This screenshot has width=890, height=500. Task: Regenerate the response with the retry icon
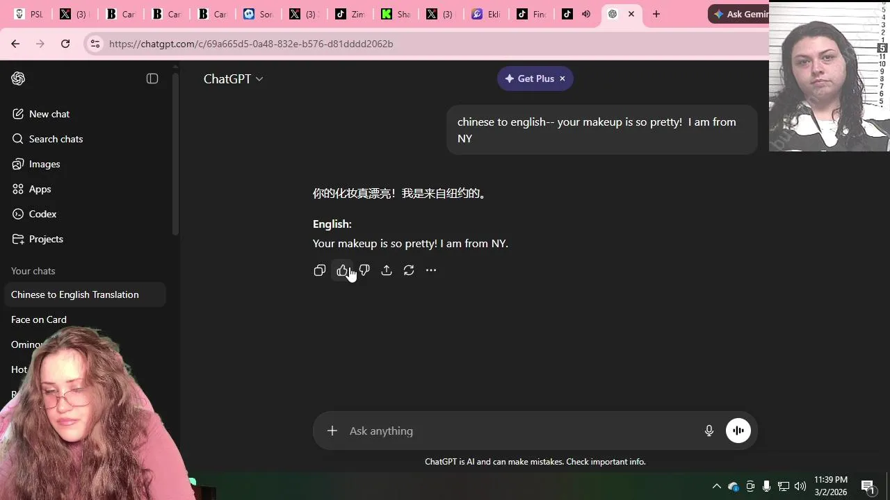(x=409, y=270)
